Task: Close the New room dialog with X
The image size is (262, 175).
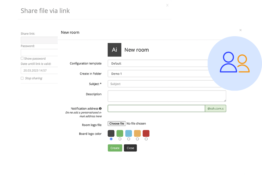Action: coord(240,30)
